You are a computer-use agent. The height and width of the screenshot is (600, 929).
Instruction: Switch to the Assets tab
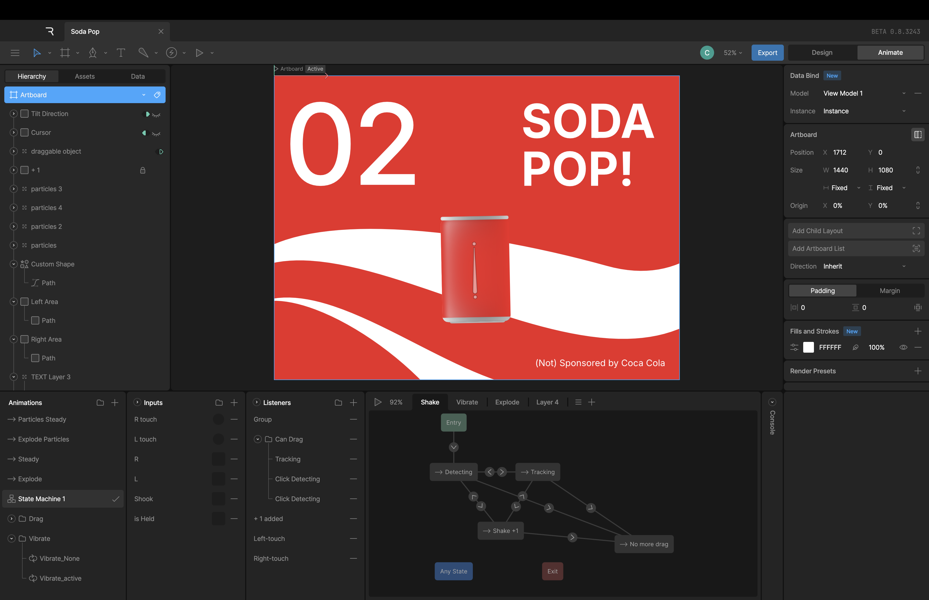pos(85,76)
